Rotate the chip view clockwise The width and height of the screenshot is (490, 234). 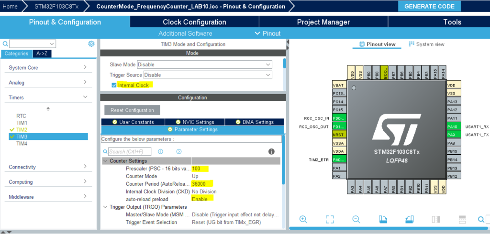(x=382, y=219)
